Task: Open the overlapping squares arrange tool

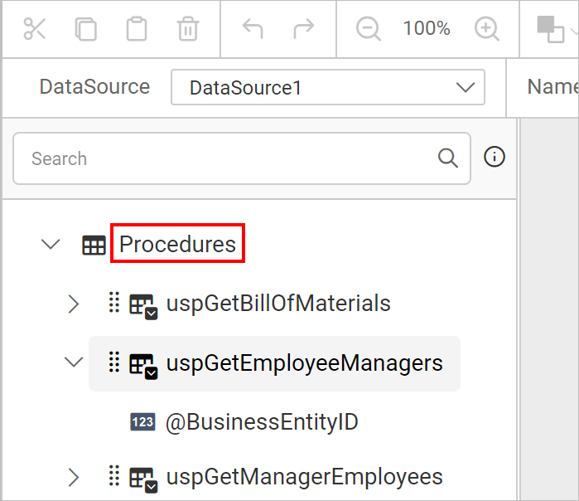Action: click(550, 29)
